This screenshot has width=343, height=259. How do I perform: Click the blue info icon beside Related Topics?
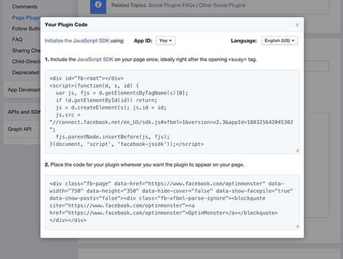click(98, 6)
